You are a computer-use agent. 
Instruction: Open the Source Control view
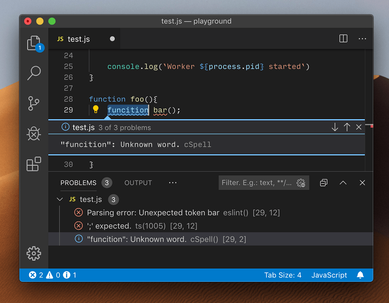(x=34, y=104)
